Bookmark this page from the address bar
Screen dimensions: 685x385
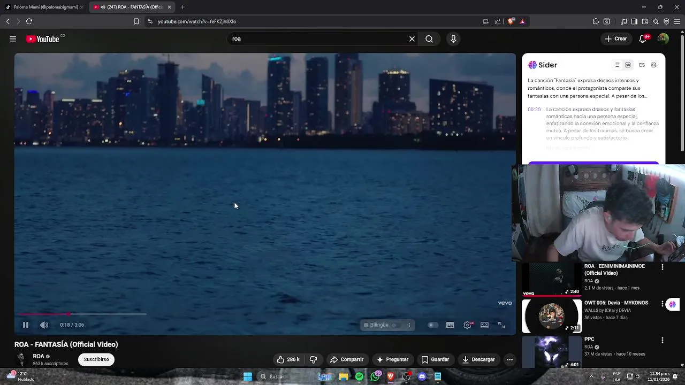[136, 21]
